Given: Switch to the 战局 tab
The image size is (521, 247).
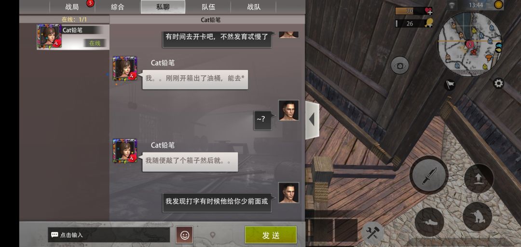Looking at the screenshot, I should (x=72, y=7).
